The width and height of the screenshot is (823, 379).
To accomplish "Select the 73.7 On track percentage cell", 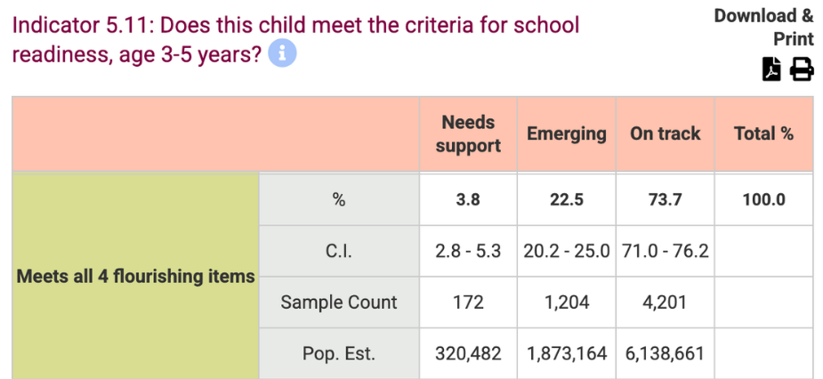I will (665, 200).
